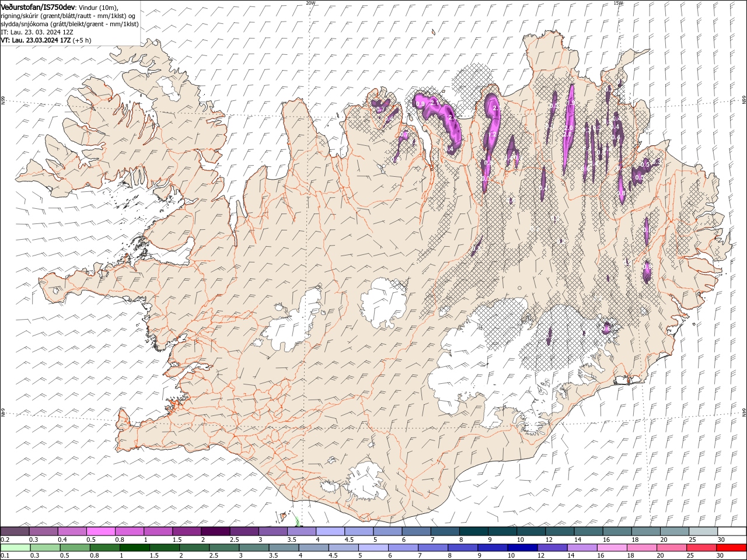Viewport: 747px width, 560px height.
Task: Select the light lavender 4 snow legend swatch
Action: (x=330, y=531)
